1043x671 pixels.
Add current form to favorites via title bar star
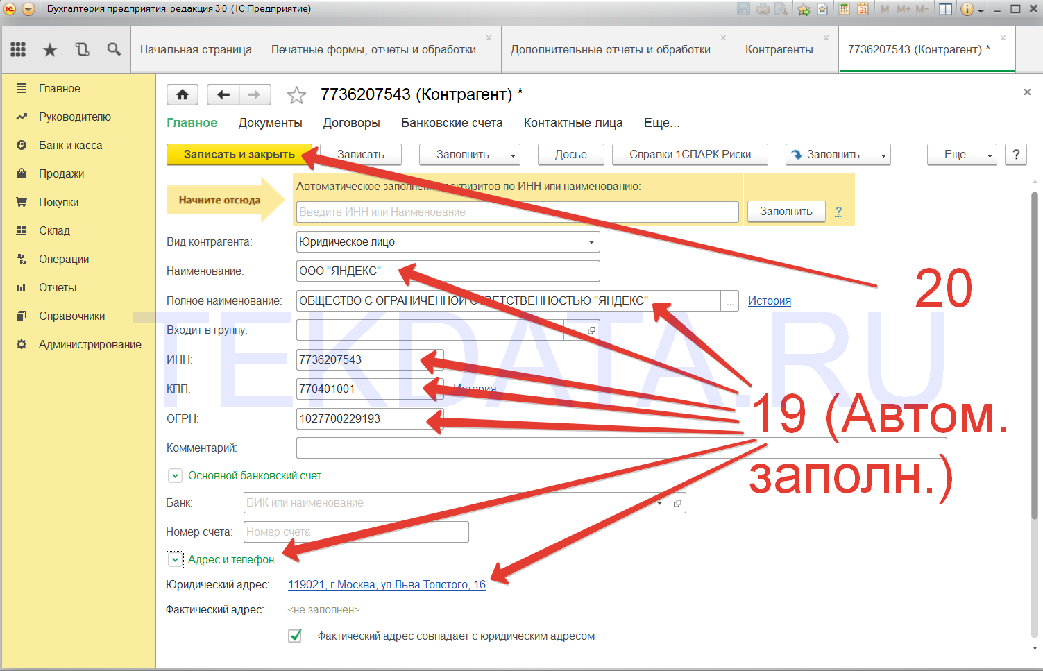coord(804,9)
